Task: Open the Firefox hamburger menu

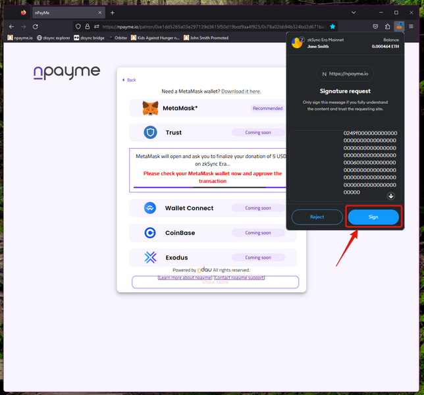Action: (x=411, y=26)
